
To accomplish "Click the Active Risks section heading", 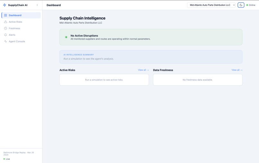I will 67,70.
